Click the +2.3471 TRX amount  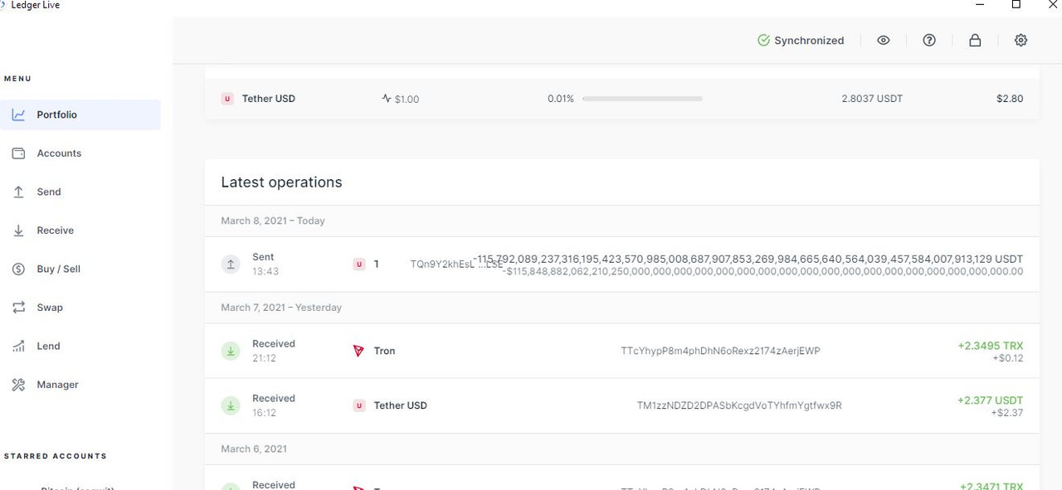991,486
